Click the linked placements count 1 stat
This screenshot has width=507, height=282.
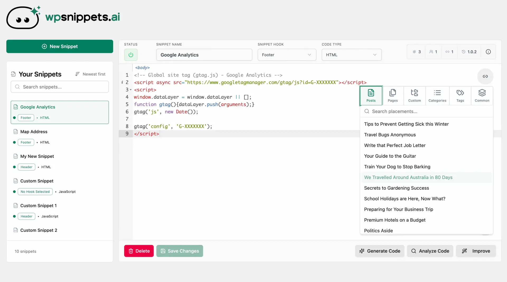449,52
